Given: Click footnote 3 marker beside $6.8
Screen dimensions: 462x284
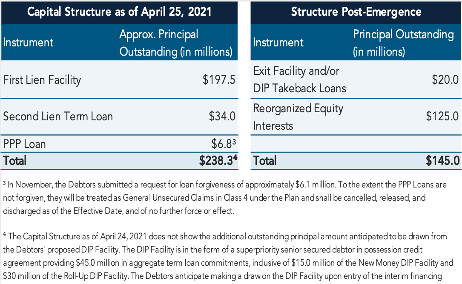Looking at the screenshot, I should click(x=234, y=141).
